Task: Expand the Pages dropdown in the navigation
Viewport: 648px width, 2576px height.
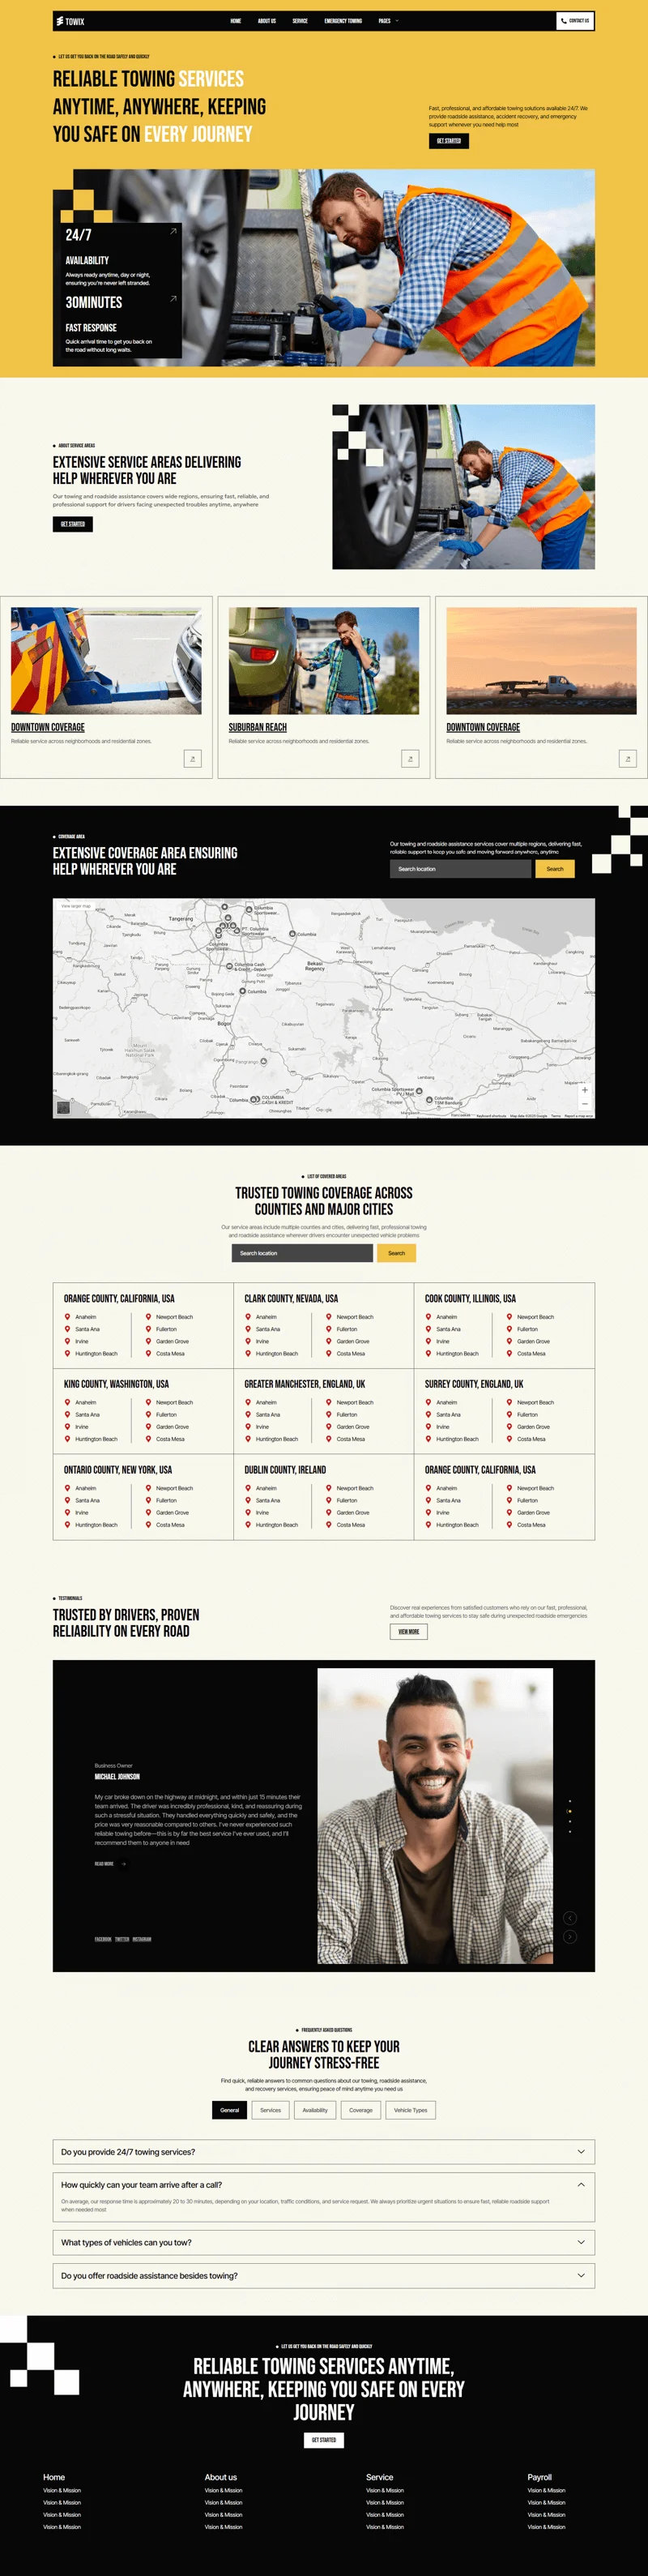Action: pos(388,21)
